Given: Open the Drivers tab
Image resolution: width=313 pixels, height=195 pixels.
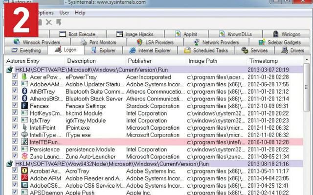Looking at the screenshot, I should tap(292, 50).
